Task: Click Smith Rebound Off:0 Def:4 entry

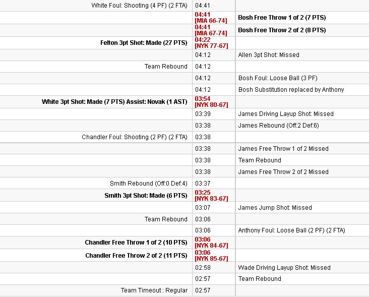Action: point(149,184)
